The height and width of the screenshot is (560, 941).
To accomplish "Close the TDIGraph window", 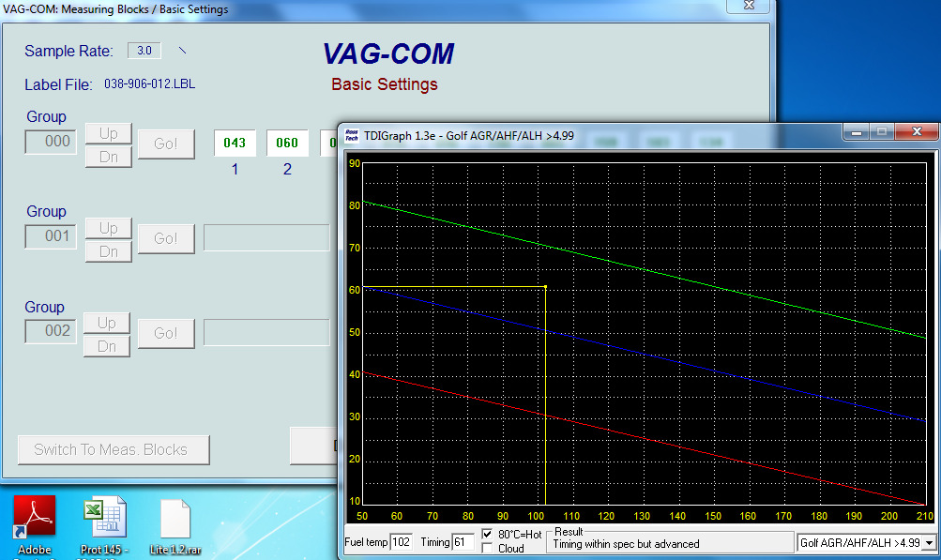I will 916,133.
